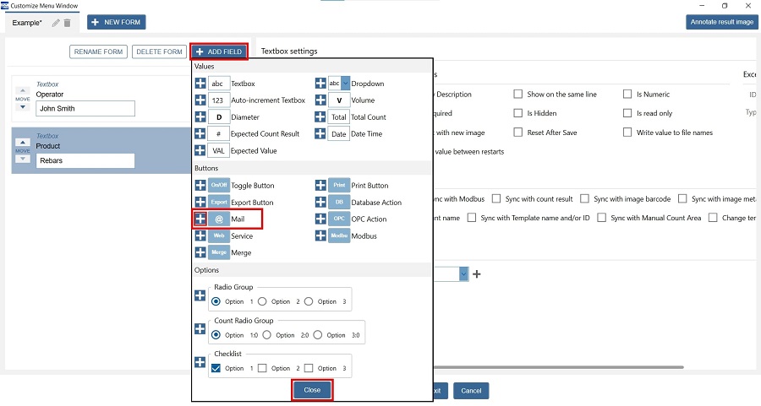
Task: Click the Operator text input field
Action: tap(85, 108)
